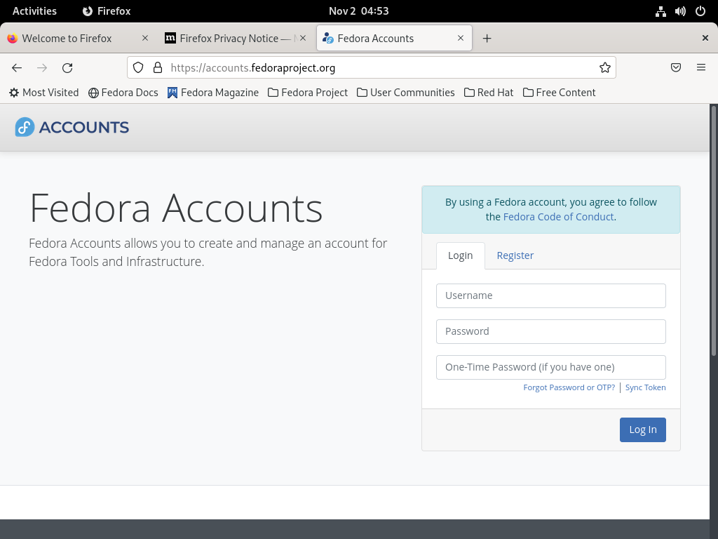This screenshot has height=539, width=718.
Task: Close the Fedora Accounts tab
Action: coord(461,38)
